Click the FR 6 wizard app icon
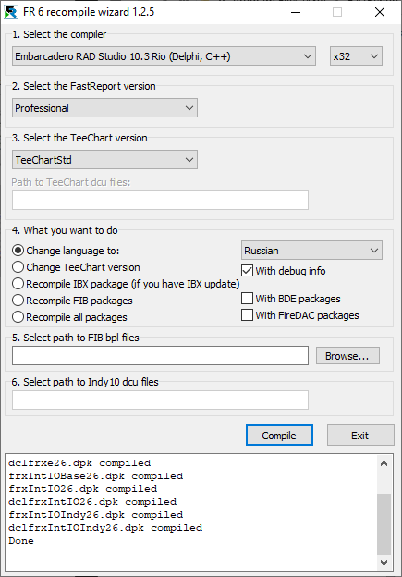The width and height of the screenshot is (402, 577). tap(11, 12)
